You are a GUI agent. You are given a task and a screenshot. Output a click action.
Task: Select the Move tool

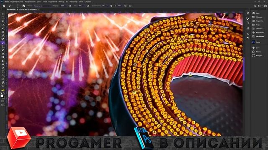click(3, 14)
